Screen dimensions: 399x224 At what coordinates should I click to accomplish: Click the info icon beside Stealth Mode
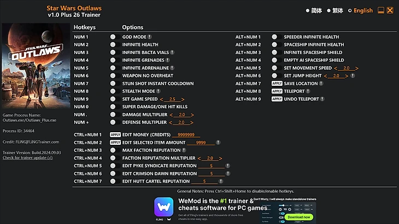click(159, 91)
